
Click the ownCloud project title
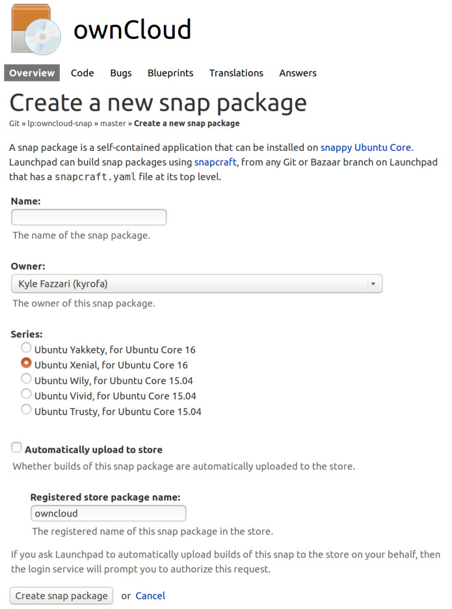pyautogui.click(x=133, y=29)
